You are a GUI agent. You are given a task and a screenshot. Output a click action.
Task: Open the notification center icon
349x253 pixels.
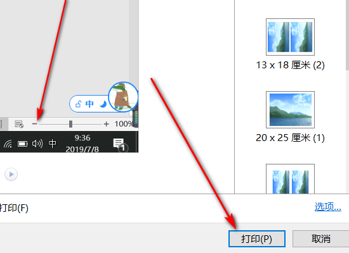(x=120, y=145)
